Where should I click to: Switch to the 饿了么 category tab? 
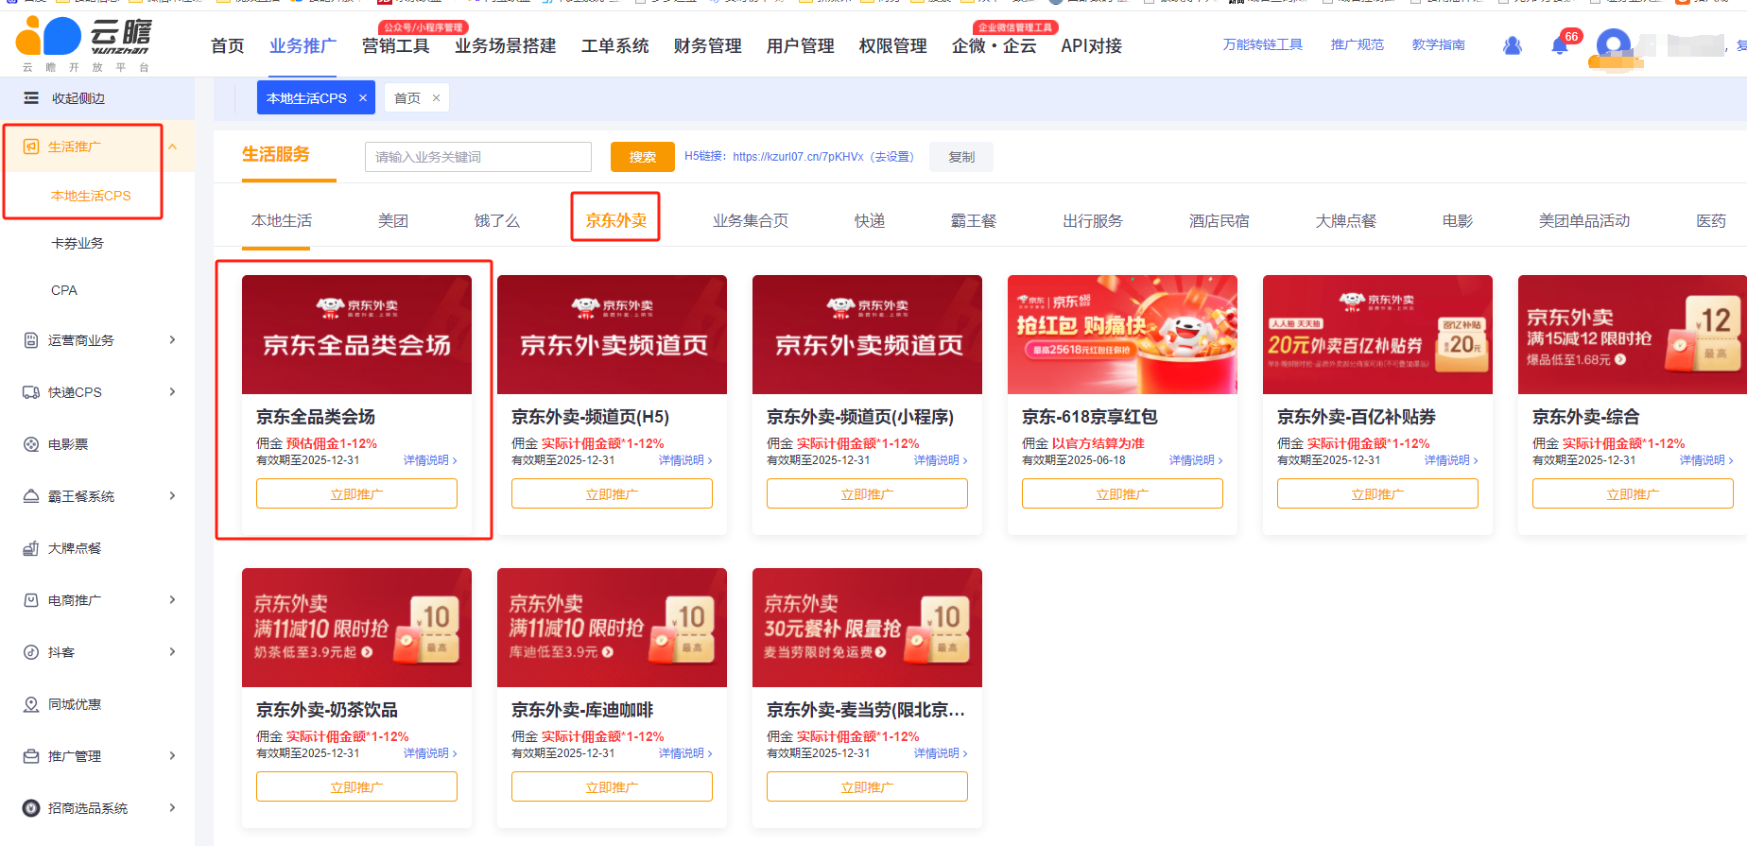click(497, 220)
